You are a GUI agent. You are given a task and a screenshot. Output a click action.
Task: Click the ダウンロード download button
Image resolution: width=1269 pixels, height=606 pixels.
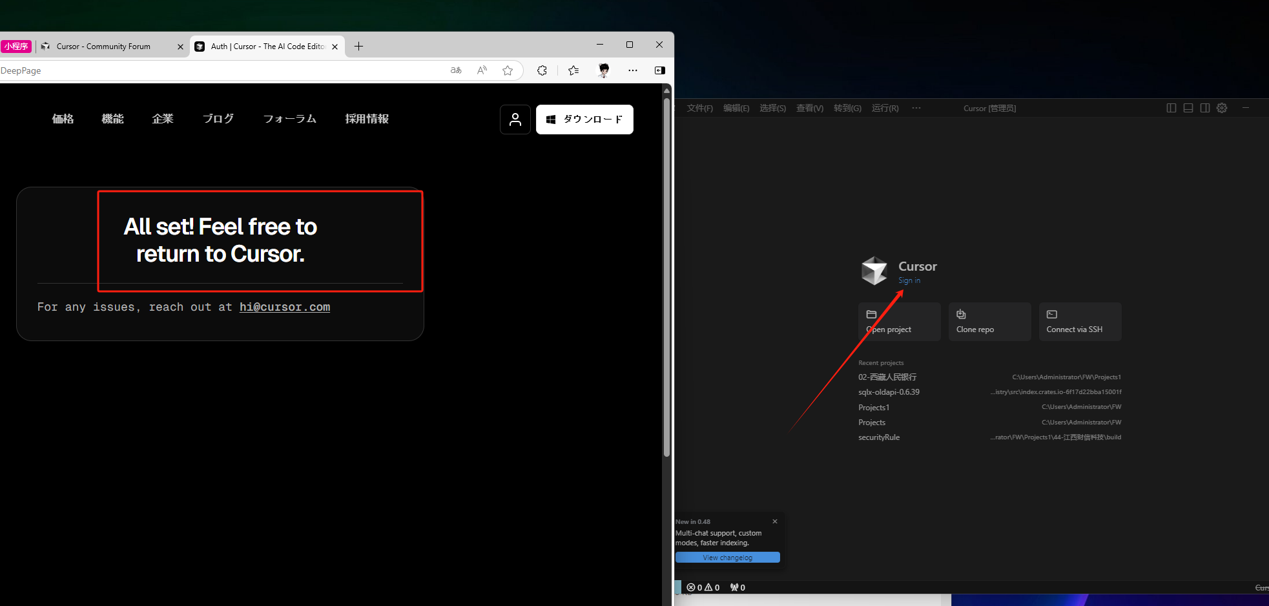(584, 120)
